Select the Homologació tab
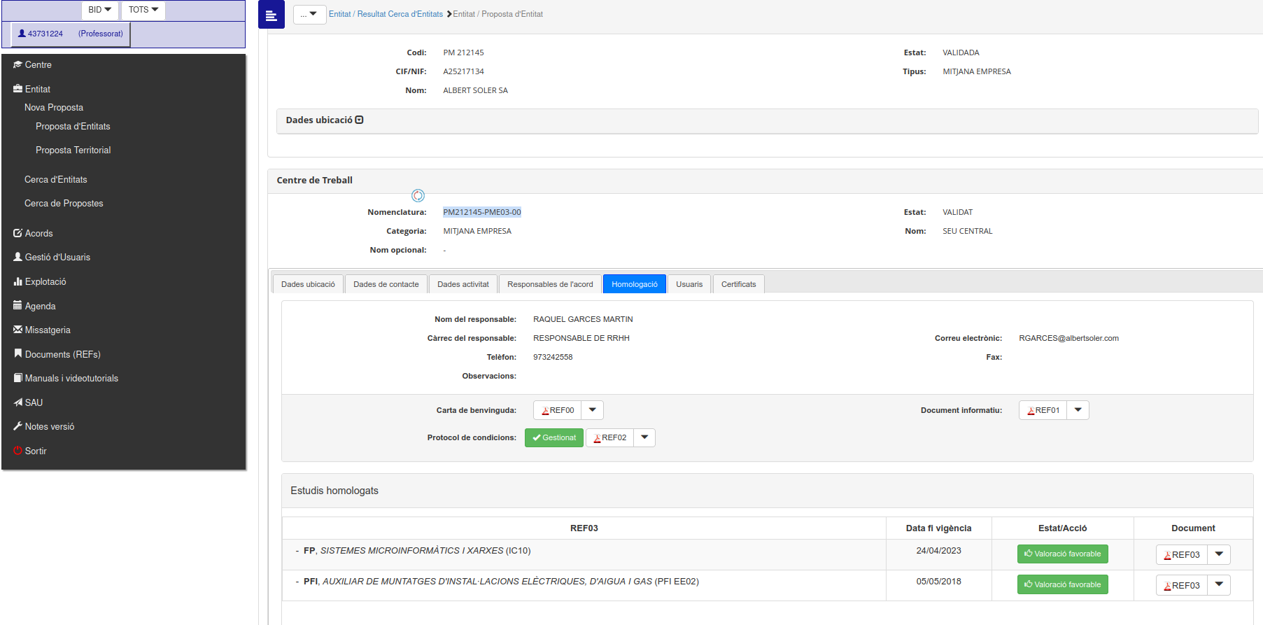1263x625 pixels. pos(635,284)
